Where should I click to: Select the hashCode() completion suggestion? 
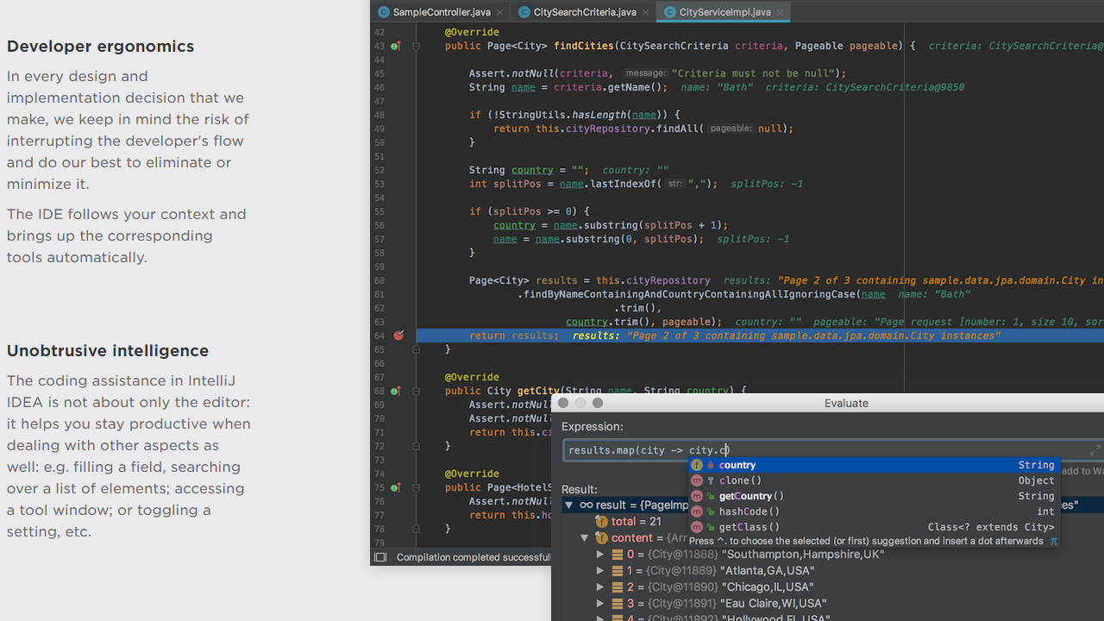click(749, 511)
